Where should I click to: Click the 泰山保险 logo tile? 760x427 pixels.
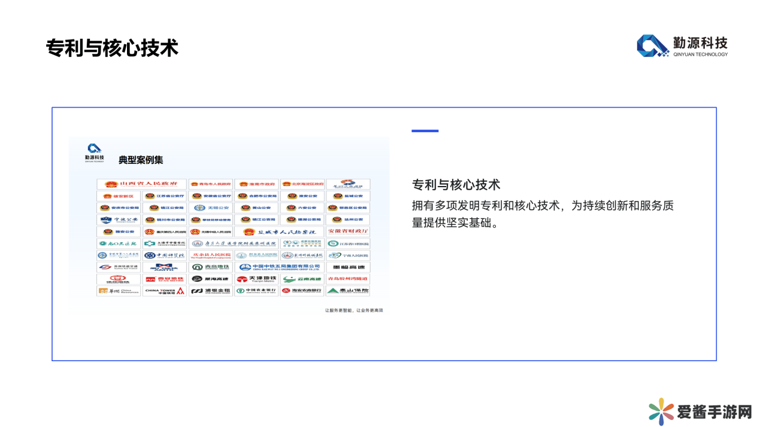348,291
